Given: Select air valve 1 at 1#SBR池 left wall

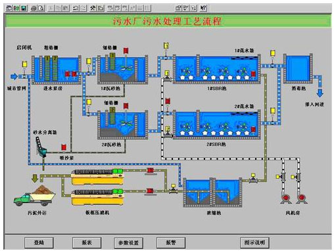Looking at the screenshot, I should pos(168,76).
